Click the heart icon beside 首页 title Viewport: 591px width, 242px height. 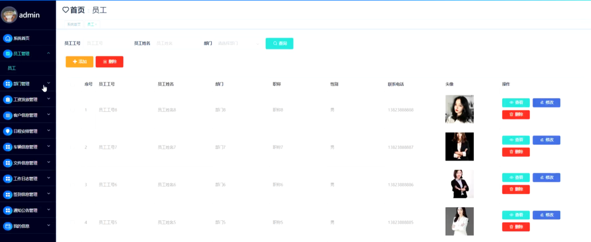click(66, 10)
